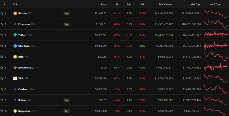
Task: Sort by the 1h column header
Action: pos(117,4)
